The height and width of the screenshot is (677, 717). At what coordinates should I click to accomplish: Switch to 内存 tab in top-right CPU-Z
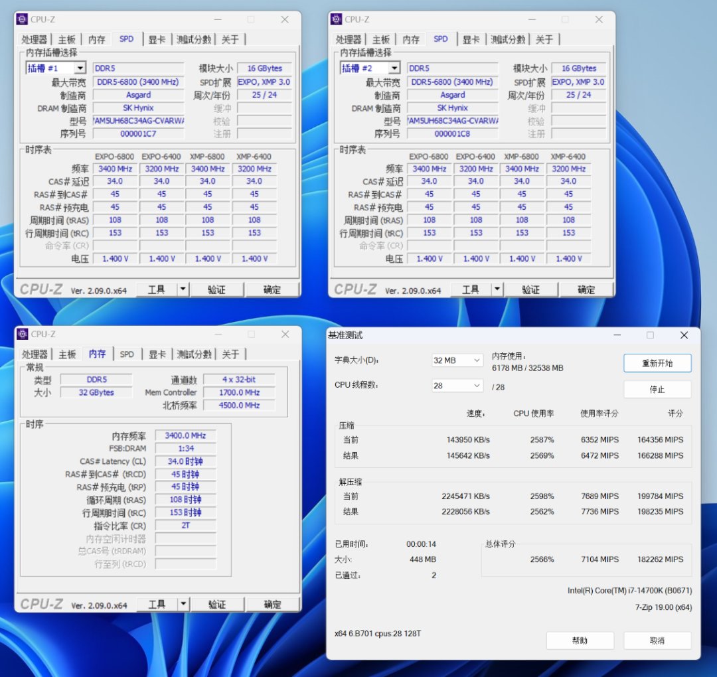[x=411, y=40]
